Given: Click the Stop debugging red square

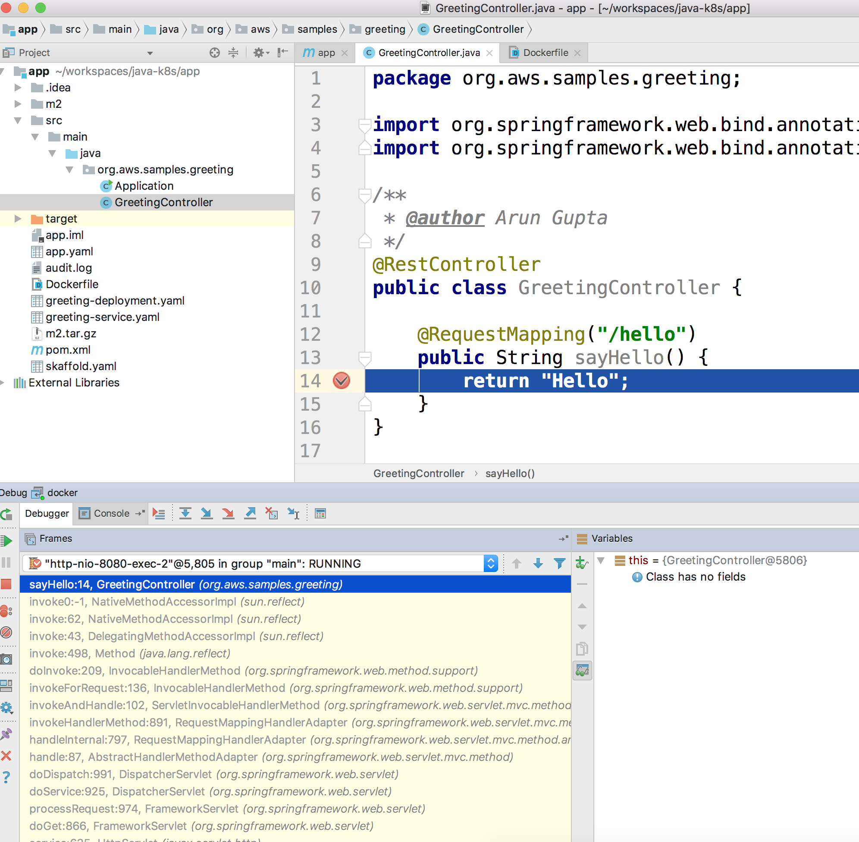Looking at the screenshot, I should [x=6, y=584].
